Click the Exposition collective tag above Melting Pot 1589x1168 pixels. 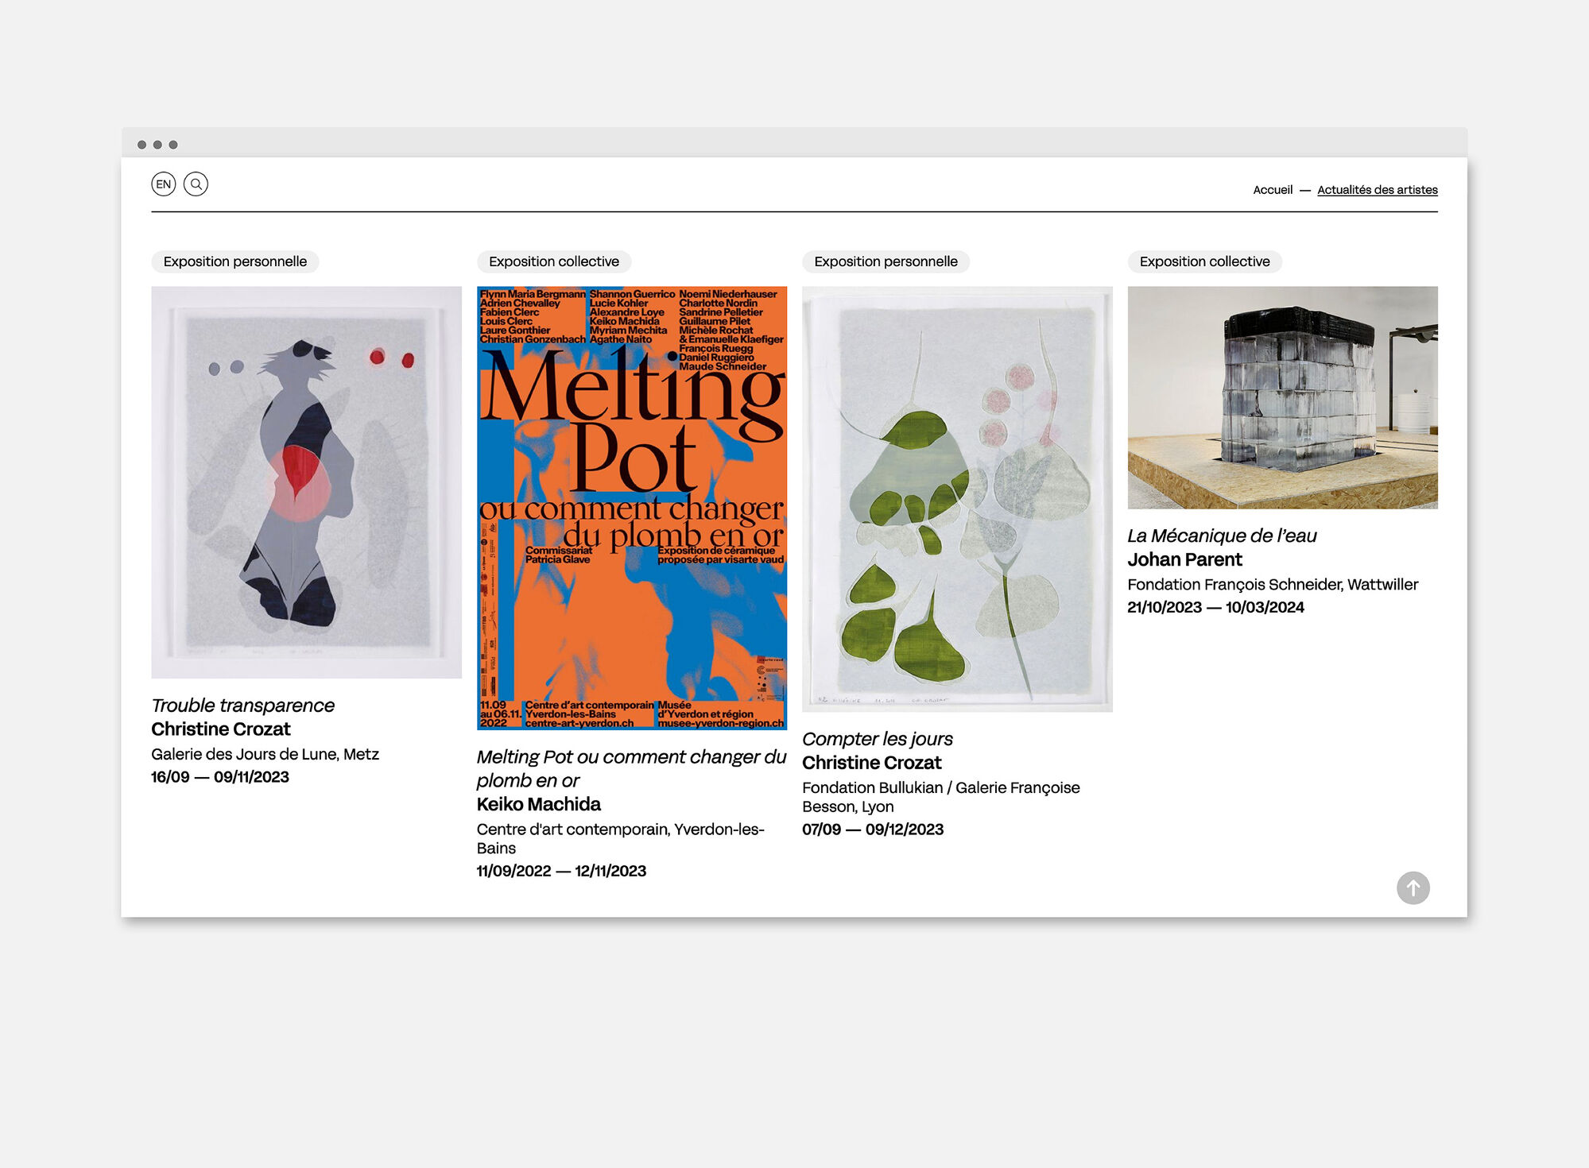point(553,261)
